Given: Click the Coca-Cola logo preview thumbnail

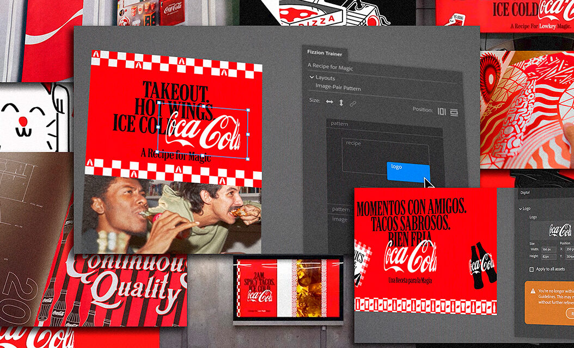Looking at the screenshot, I should pyautogui.click(x=552, y=230).
